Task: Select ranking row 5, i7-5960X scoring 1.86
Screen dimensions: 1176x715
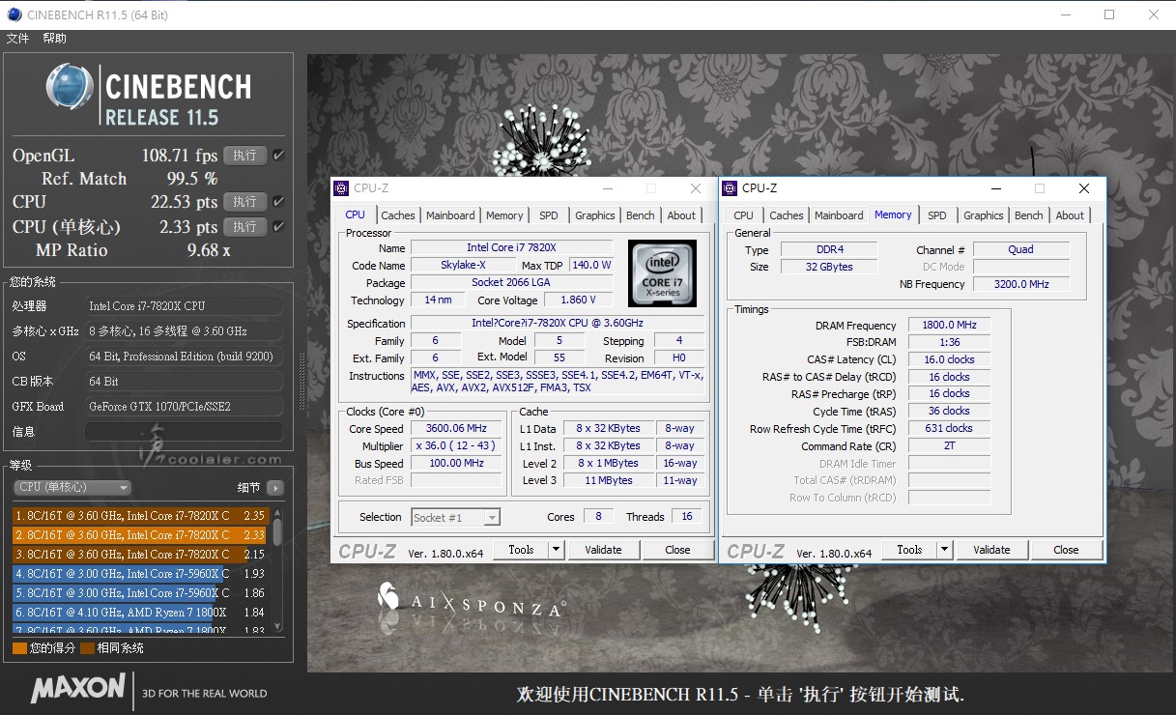Action: 141,593
